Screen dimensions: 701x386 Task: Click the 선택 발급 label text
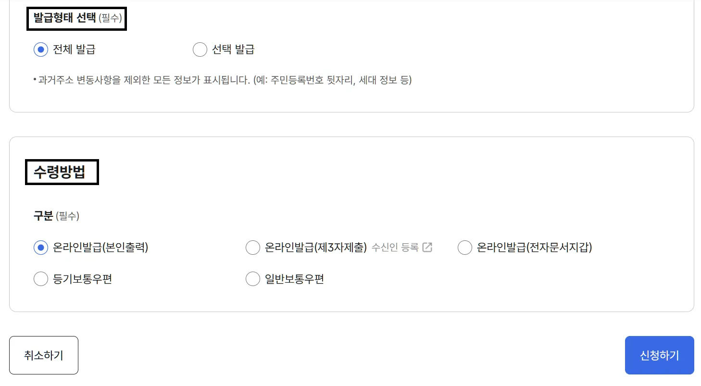coord(234,49)
